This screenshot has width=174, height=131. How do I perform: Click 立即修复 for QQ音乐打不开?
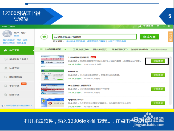[158, 103]
